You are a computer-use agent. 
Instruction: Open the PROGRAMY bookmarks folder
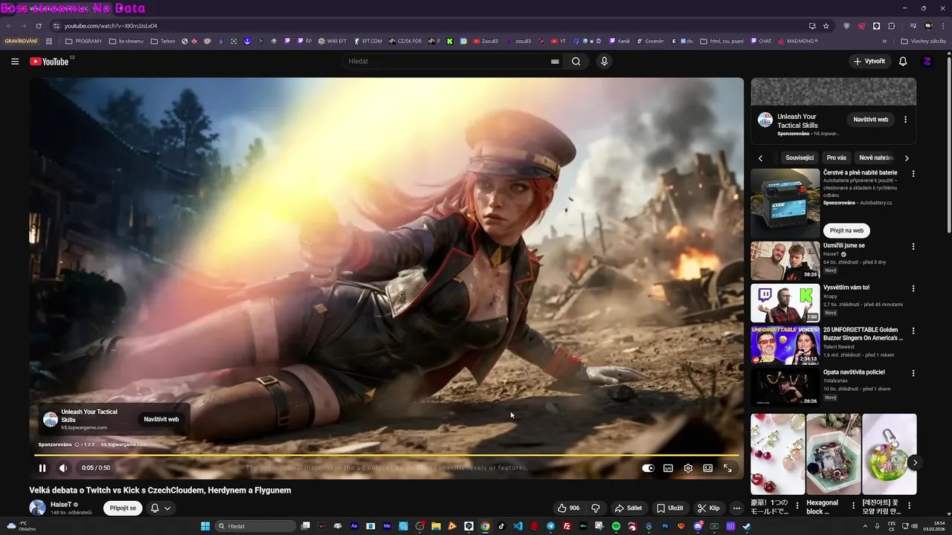point(83,41)
